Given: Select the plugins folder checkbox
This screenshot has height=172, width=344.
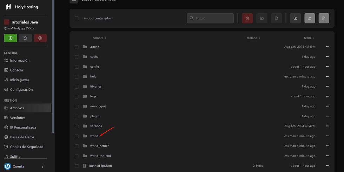Looking at the screenshot, I should pos(77,116).
